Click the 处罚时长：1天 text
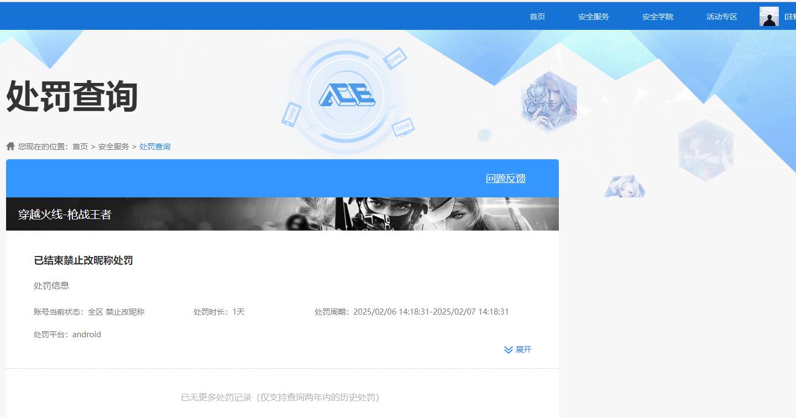This screenshot has height=418, width=796. point(219,312)
